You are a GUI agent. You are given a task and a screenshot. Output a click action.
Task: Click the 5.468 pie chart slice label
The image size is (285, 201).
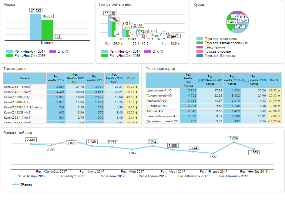[x=231, y=22]
